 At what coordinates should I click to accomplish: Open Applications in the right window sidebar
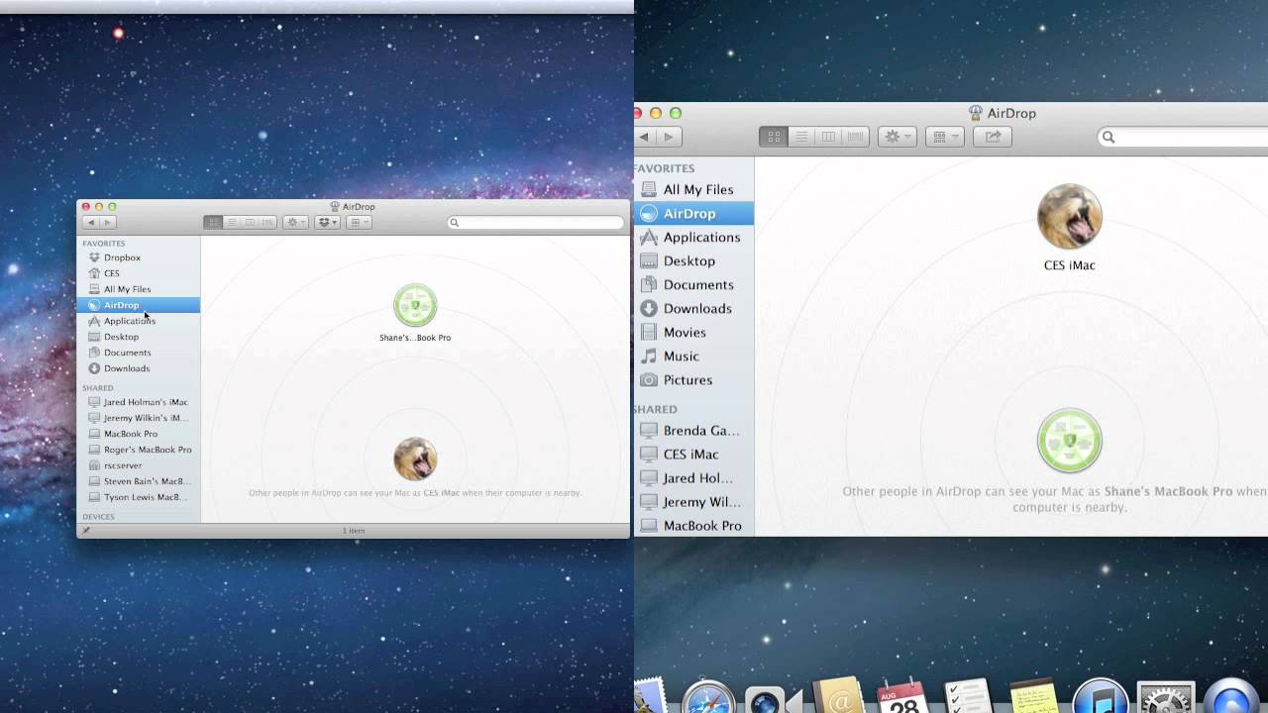693,237
